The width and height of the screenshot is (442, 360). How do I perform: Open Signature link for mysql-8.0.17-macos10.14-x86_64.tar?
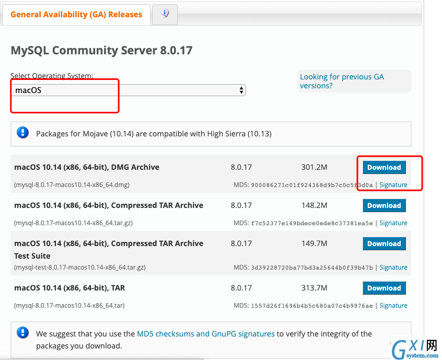[x=393, y=305]
